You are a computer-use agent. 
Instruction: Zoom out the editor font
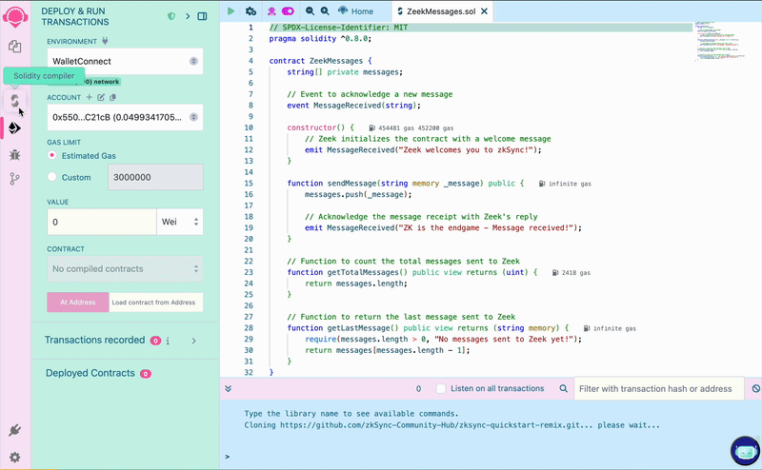310,10
